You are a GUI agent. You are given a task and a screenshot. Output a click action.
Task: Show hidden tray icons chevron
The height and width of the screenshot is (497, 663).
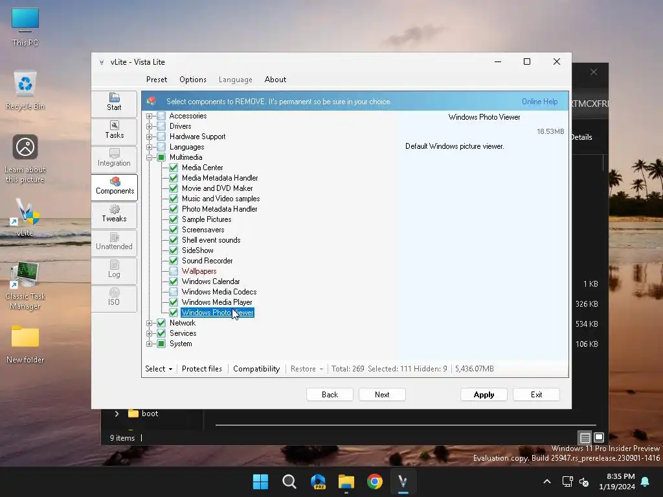546,481
